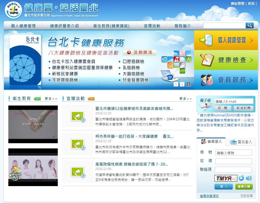
Task: Expand 更多 link for 衛生教育
Action: pyautogui.click(x=51, y=99)
